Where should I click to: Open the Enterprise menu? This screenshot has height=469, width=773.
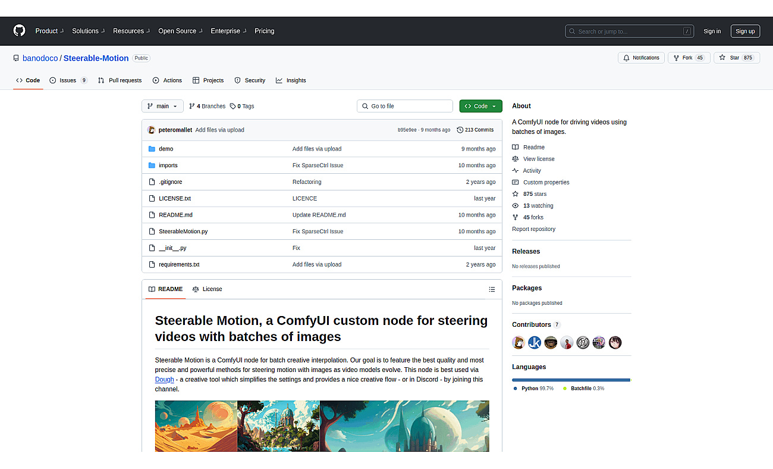[x=228, y=31]
